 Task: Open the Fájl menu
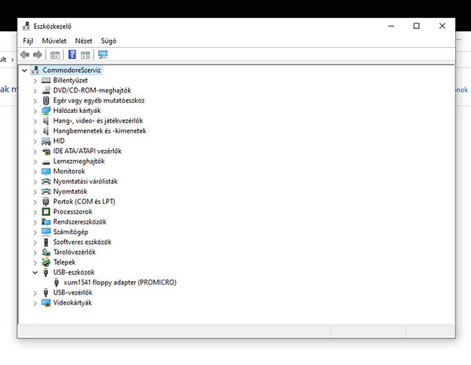coord(28,40)
